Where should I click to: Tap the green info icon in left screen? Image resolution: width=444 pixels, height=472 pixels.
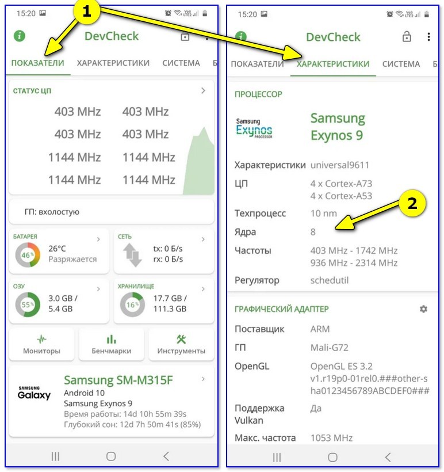[x=20, y=36]
